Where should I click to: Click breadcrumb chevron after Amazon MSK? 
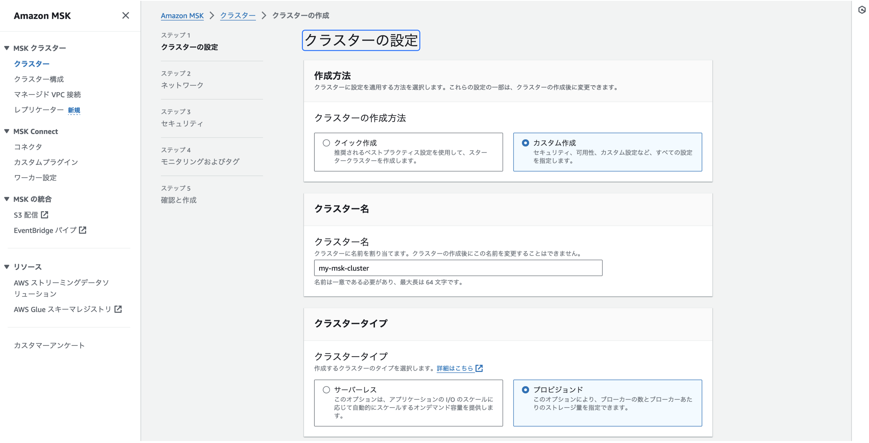[x=212, y=15]
